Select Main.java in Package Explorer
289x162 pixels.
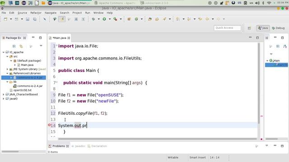click(27, 65)
